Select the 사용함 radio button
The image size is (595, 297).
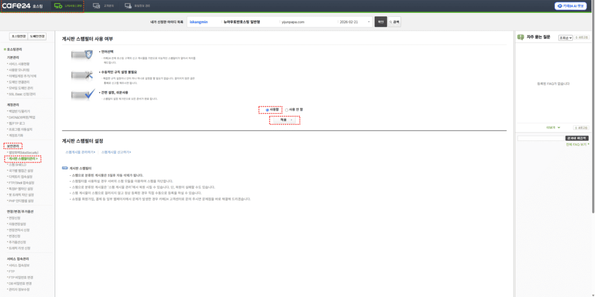coord(267,109)
